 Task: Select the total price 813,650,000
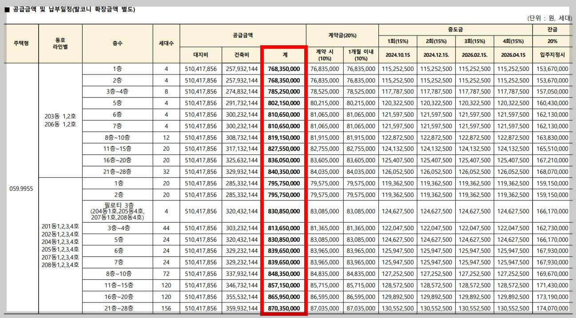tap(284, 228)
